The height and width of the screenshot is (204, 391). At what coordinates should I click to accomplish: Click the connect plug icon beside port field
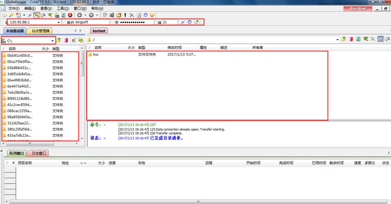[x=182, y=22]
